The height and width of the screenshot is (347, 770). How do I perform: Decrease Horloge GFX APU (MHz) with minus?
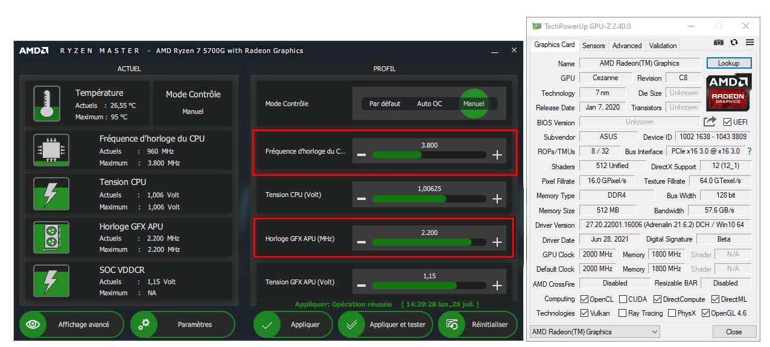tap(361, 242)
